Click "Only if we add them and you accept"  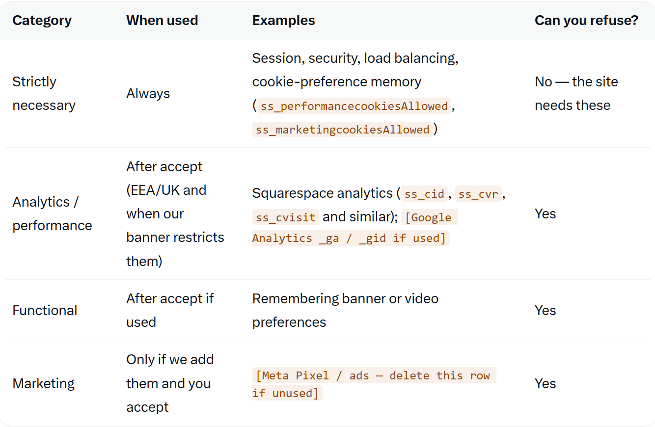170,383
